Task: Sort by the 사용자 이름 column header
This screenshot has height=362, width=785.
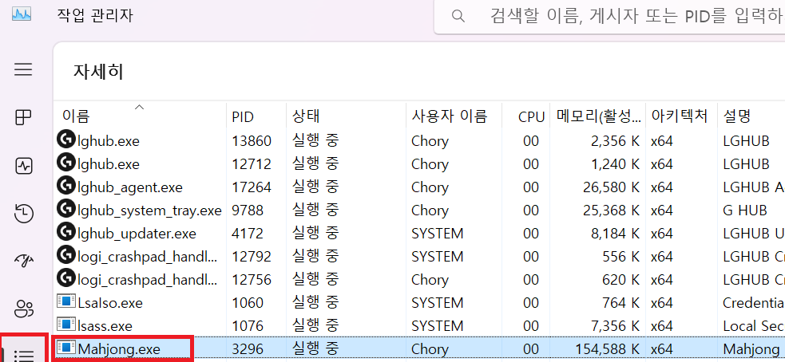Action: (x=454, y=117)
